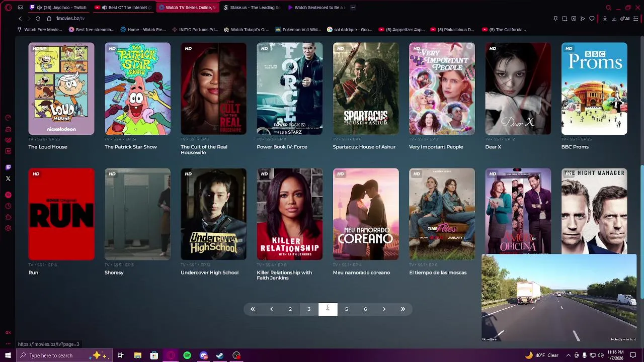Open the sidebar settings gear
This screenshot has width=644, height=362.
pos(8,228)
